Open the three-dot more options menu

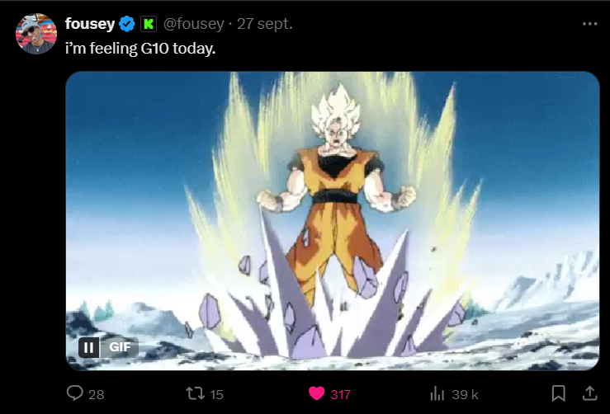pyautogui.click(x=589, y=24)
